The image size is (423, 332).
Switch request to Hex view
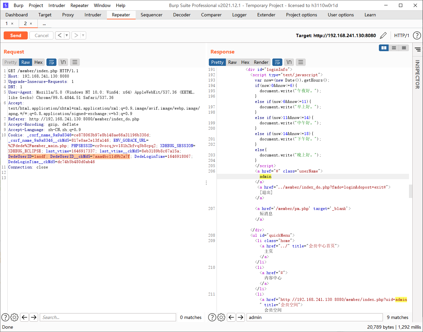point(38,62)
